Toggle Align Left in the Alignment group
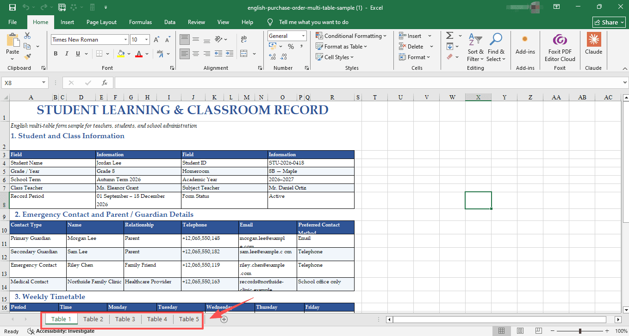Viewport: 629px width, 336px height. tap(185, 54)
